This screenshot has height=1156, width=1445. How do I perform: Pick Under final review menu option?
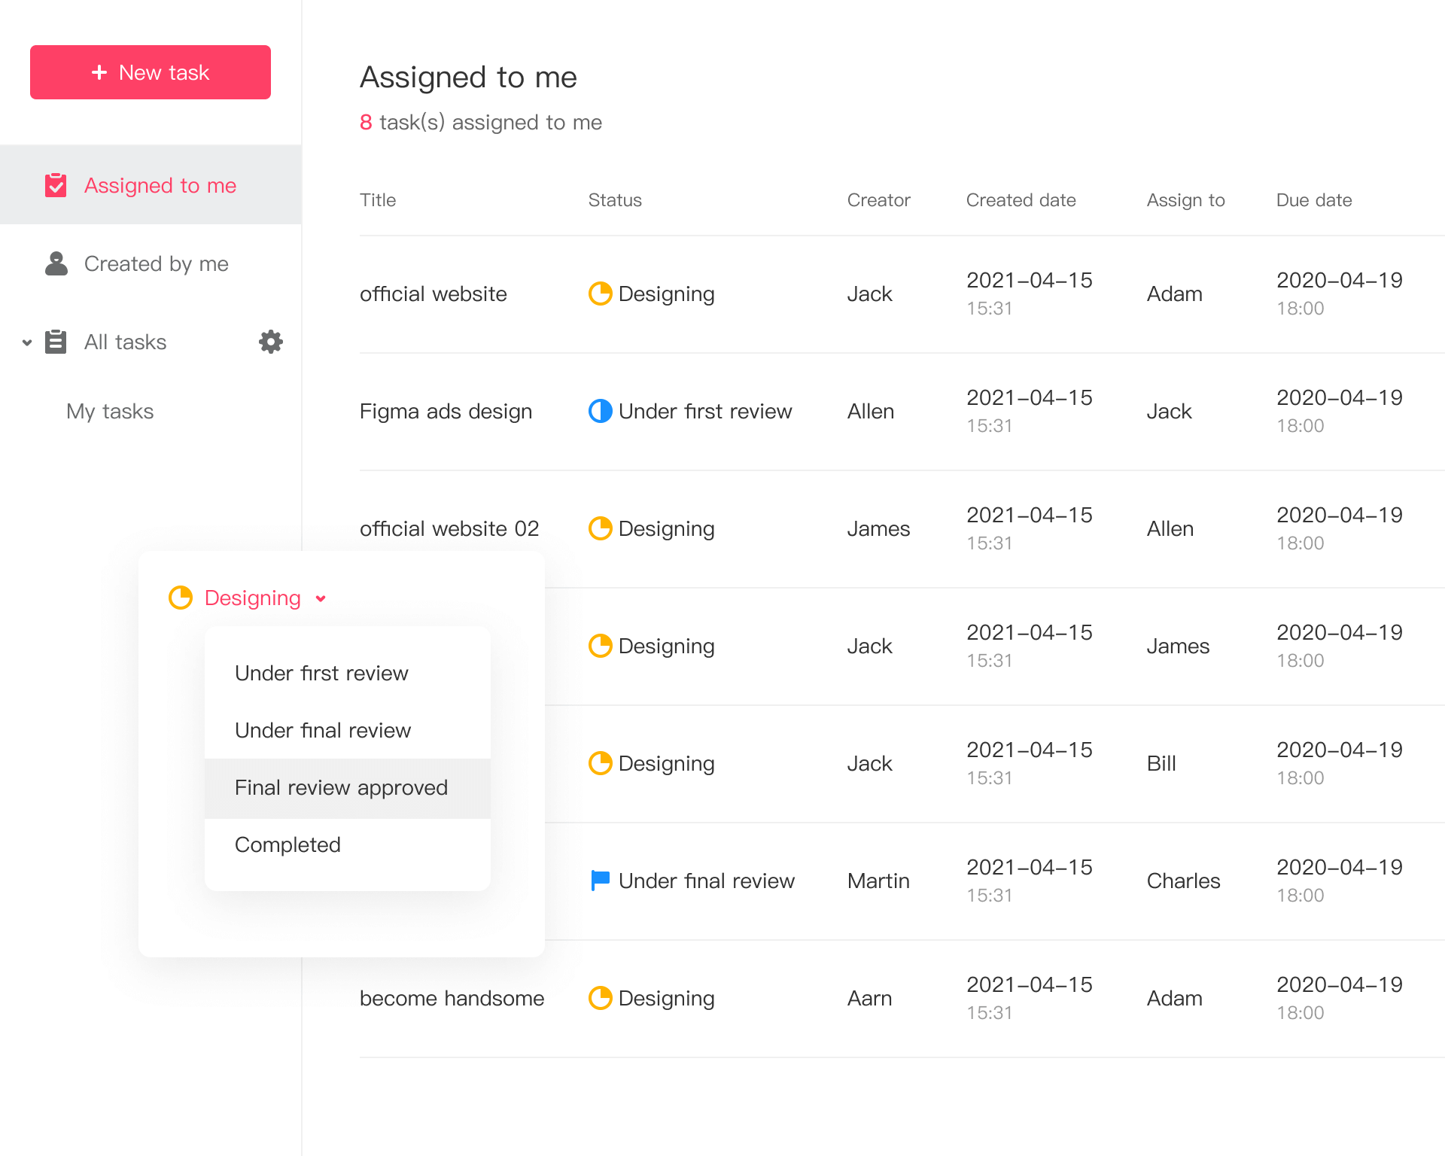pyautogui.click(x=322, y=730)
